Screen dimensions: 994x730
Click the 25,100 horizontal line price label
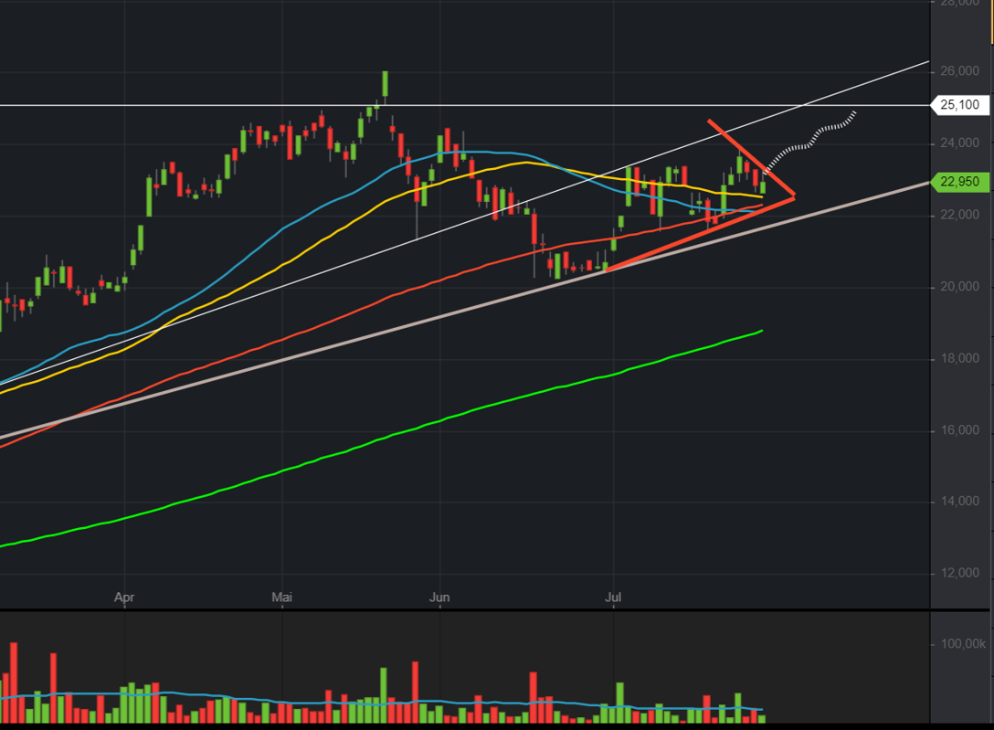point(959,104)
